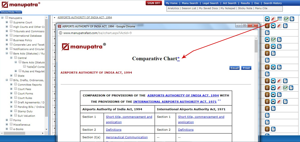
Task: Expand the Rules and Regulations node
Action: [16, 71]
